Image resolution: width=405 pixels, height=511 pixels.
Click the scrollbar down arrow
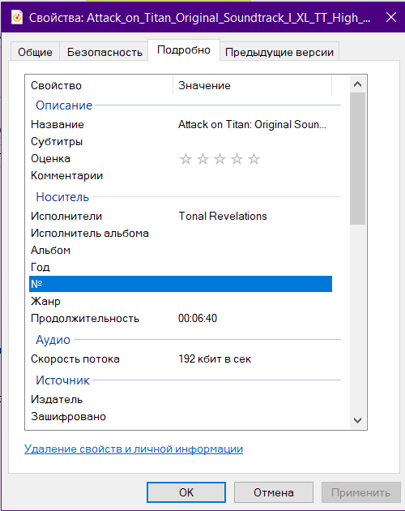[x=357, y=420]
